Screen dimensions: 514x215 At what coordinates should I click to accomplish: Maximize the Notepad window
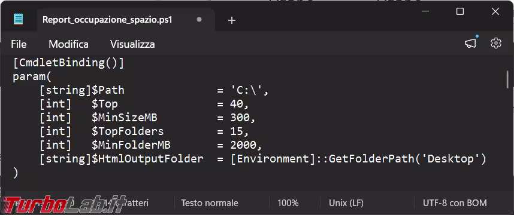click(460, 12)
